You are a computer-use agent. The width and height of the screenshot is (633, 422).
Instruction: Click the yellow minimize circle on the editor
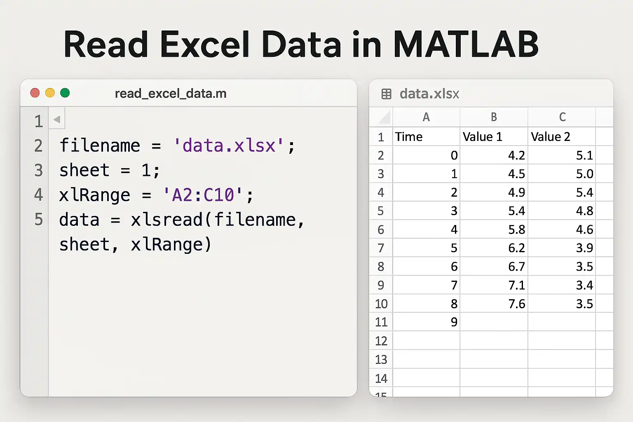pyautogui.click(x=50, y=93)
